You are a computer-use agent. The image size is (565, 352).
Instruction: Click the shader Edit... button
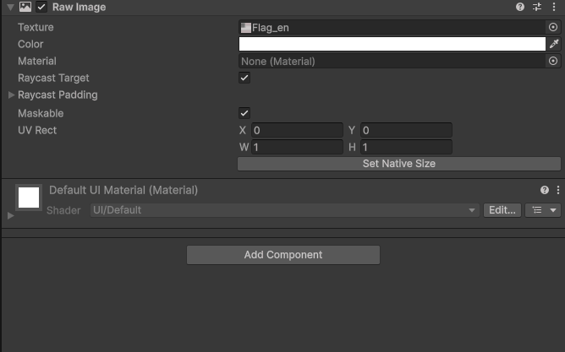point(502,210)
